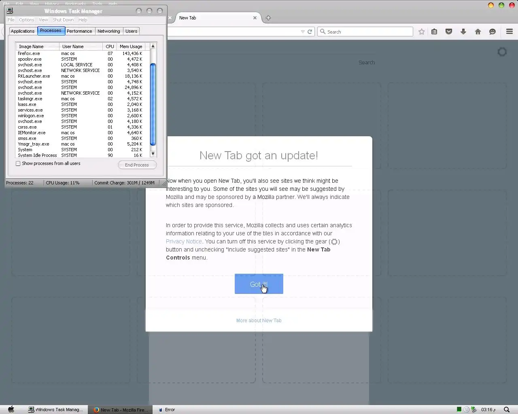
Task: Click the Task Manager title bar computer icon
Action: tap(10, 11)
